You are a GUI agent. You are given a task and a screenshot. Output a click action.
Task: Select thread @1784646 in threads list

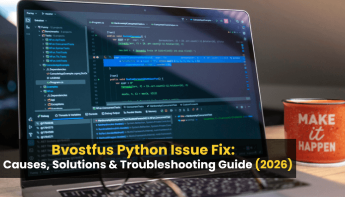[x=47, y=123]
